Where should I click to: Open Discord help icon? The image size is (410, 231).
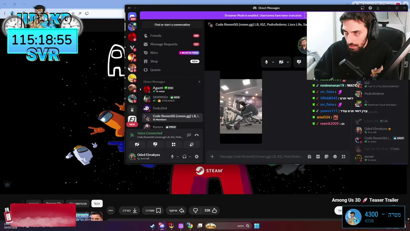370,8
